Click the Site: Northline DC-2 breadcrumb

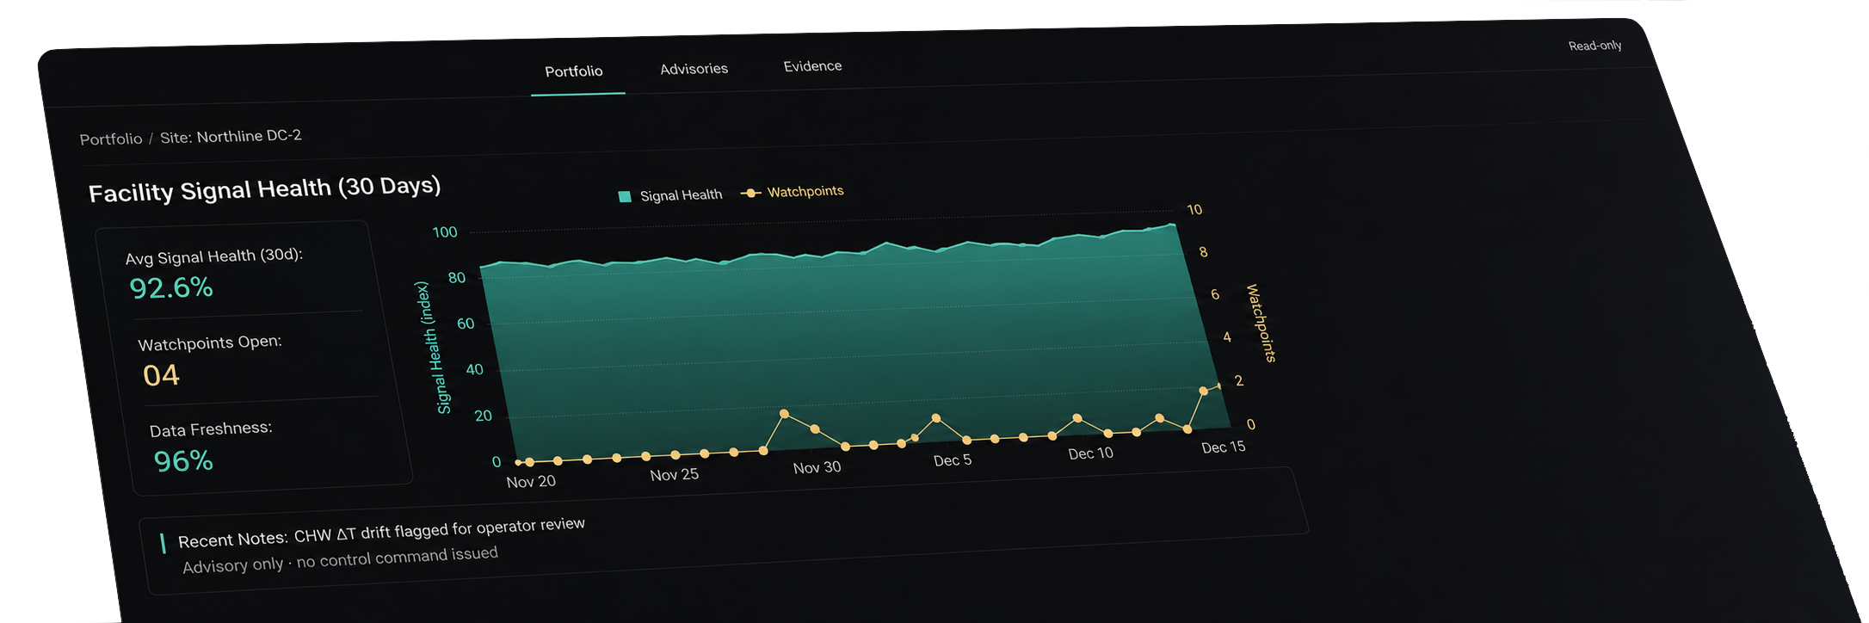click(x=231, y=136)
